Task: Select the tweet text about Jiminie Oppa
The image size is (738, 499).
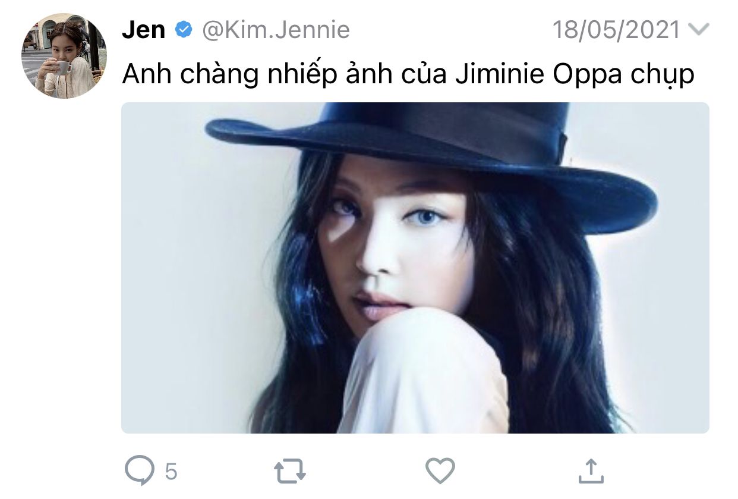Action: click(x=408, y=76)
